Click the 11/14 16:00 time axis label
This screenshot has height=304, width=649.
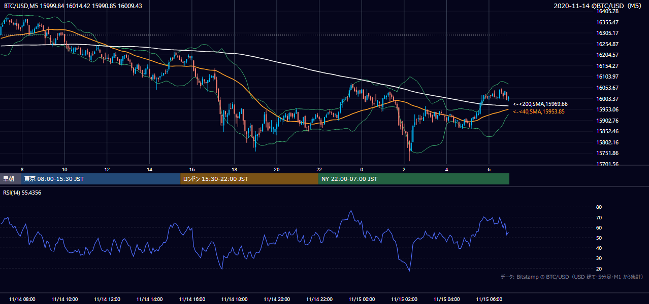click(192, 299)
